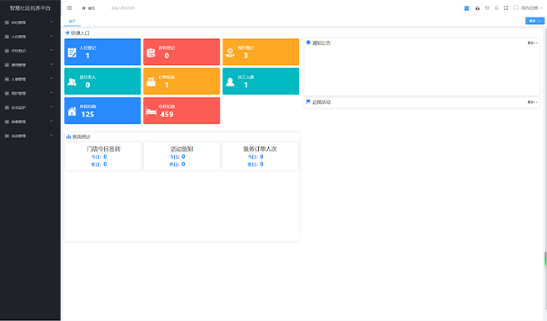547x321 pixels.
Task: Click the bed icon on the 459 card
Action: [151, 111]
